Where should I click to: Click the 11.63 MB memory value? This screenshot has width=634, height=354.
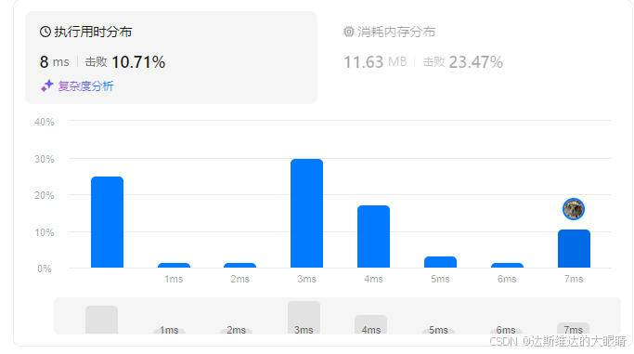click(x=375, y=62)
